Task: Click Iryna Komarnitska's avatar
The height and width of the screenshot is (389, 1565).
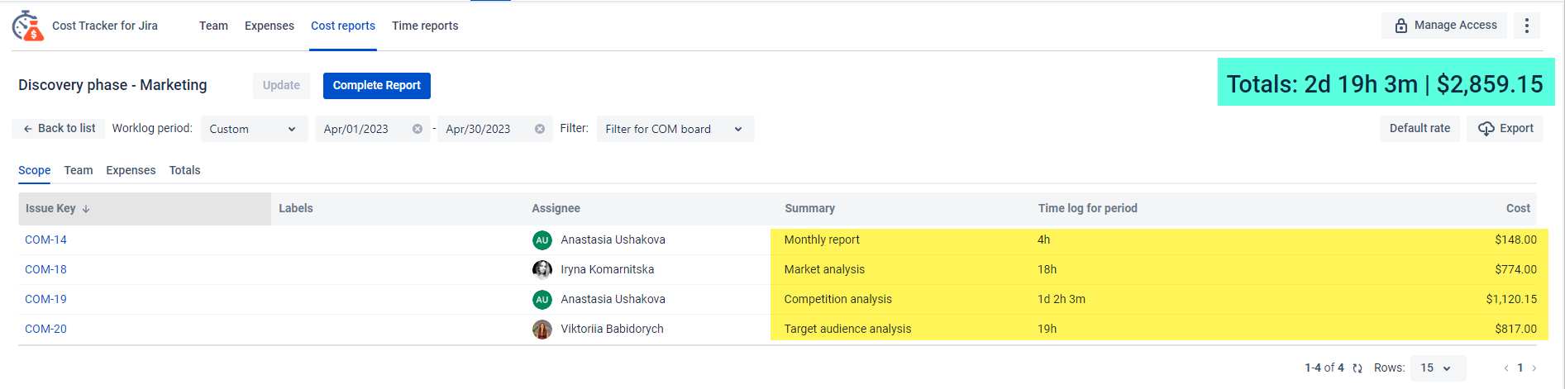Action: 542,269
